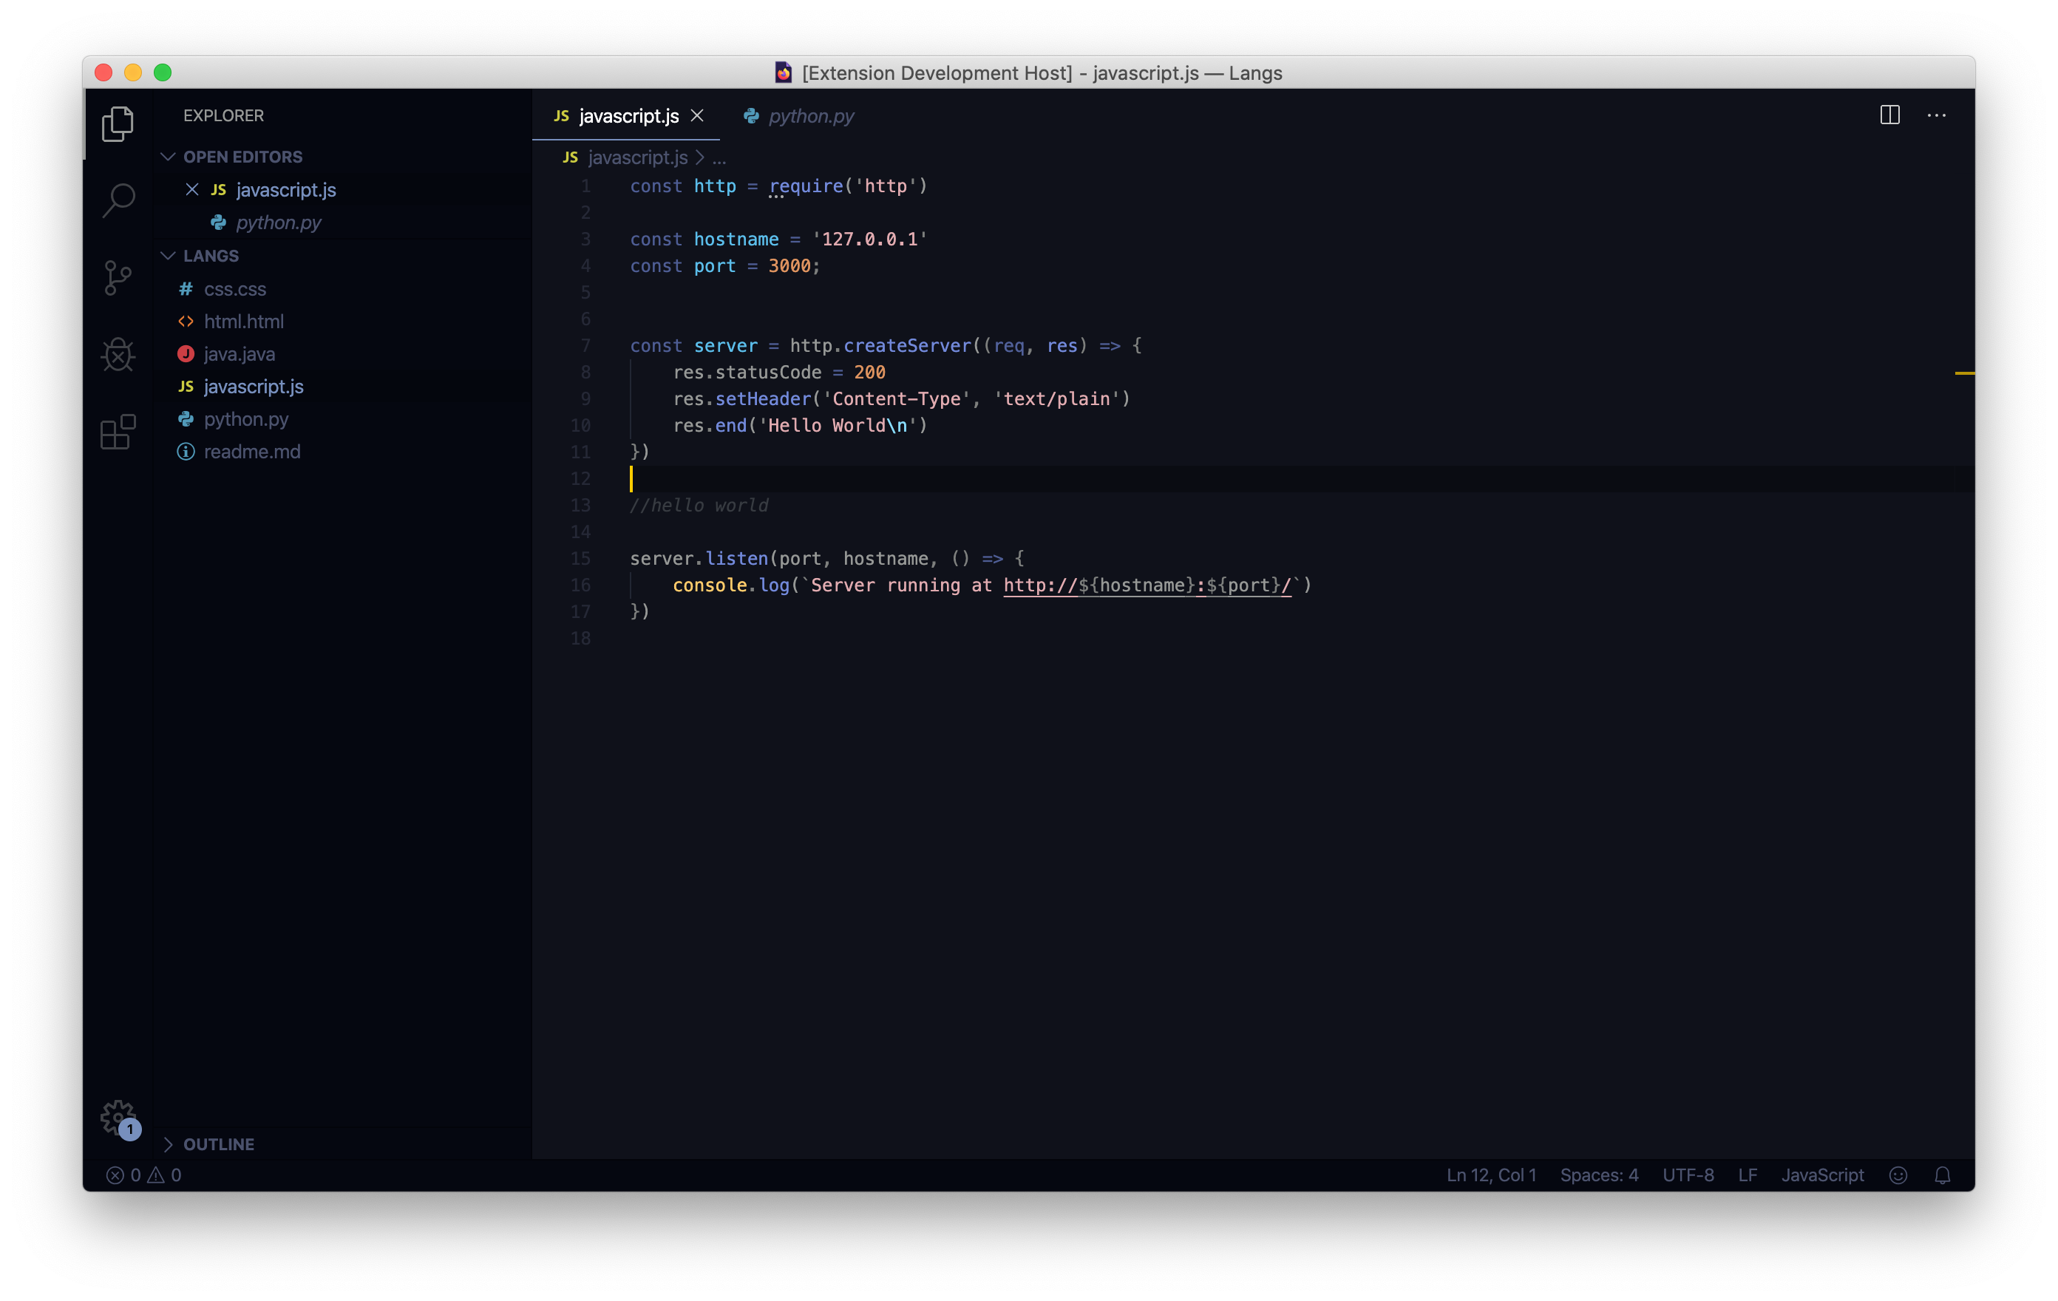The image size is (2058, 1301).
Task: Switch to the python.py tab
Action: tap(809, 116)
